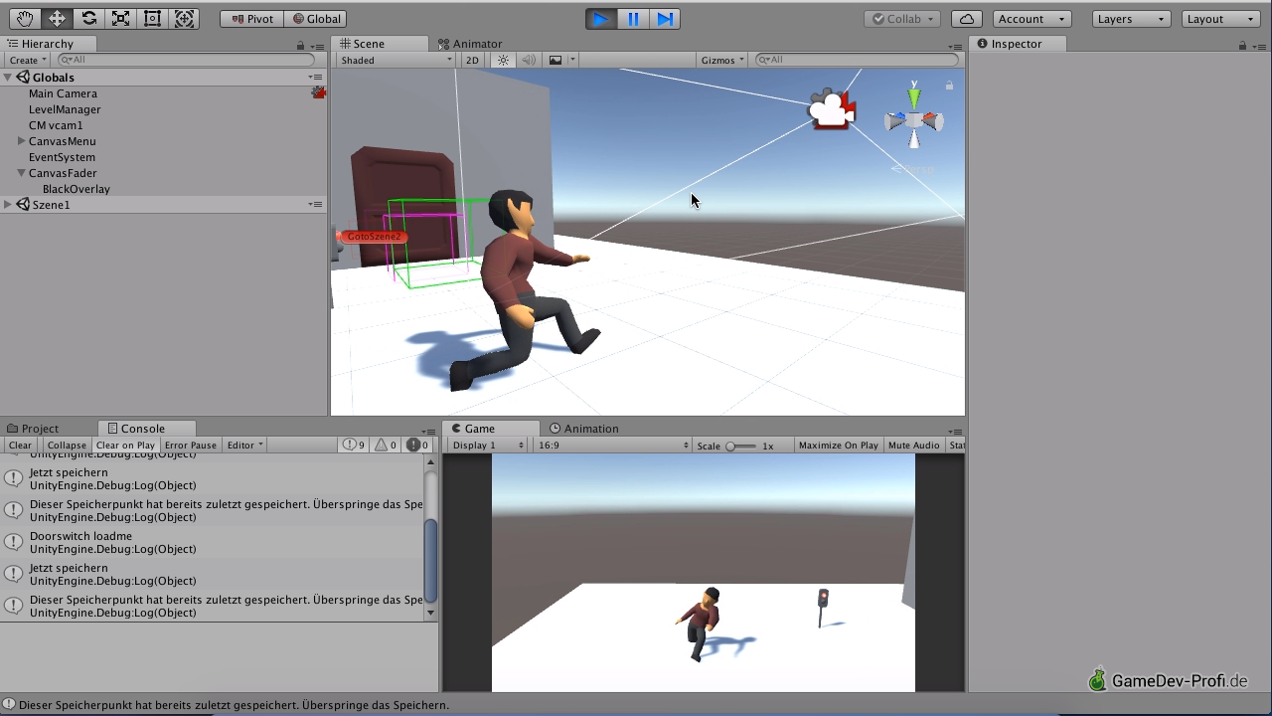Collapse the CanvasFader object

point(21,173)
